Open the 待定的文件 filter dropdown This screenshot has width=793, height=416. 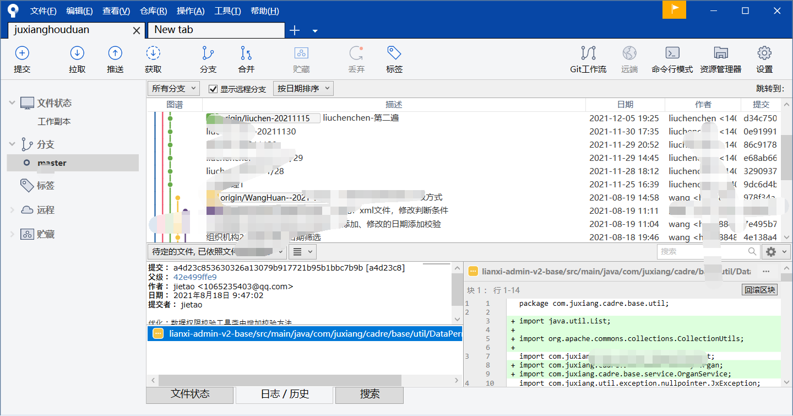pyautogui.click(x=217, y=252)
